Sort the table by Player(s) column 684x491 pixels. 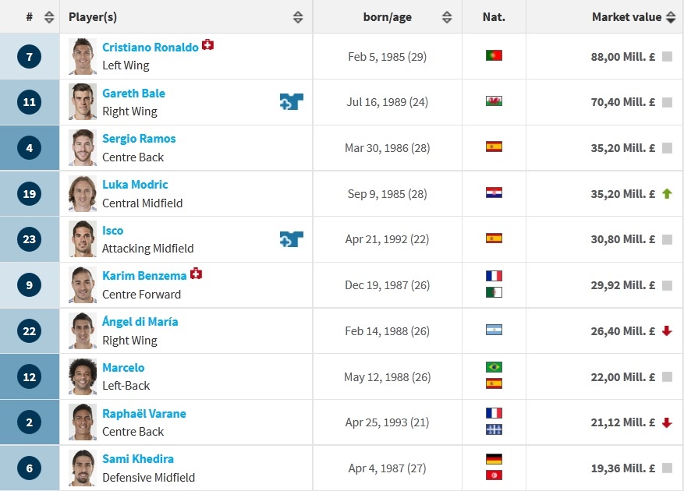pos(298,17)
